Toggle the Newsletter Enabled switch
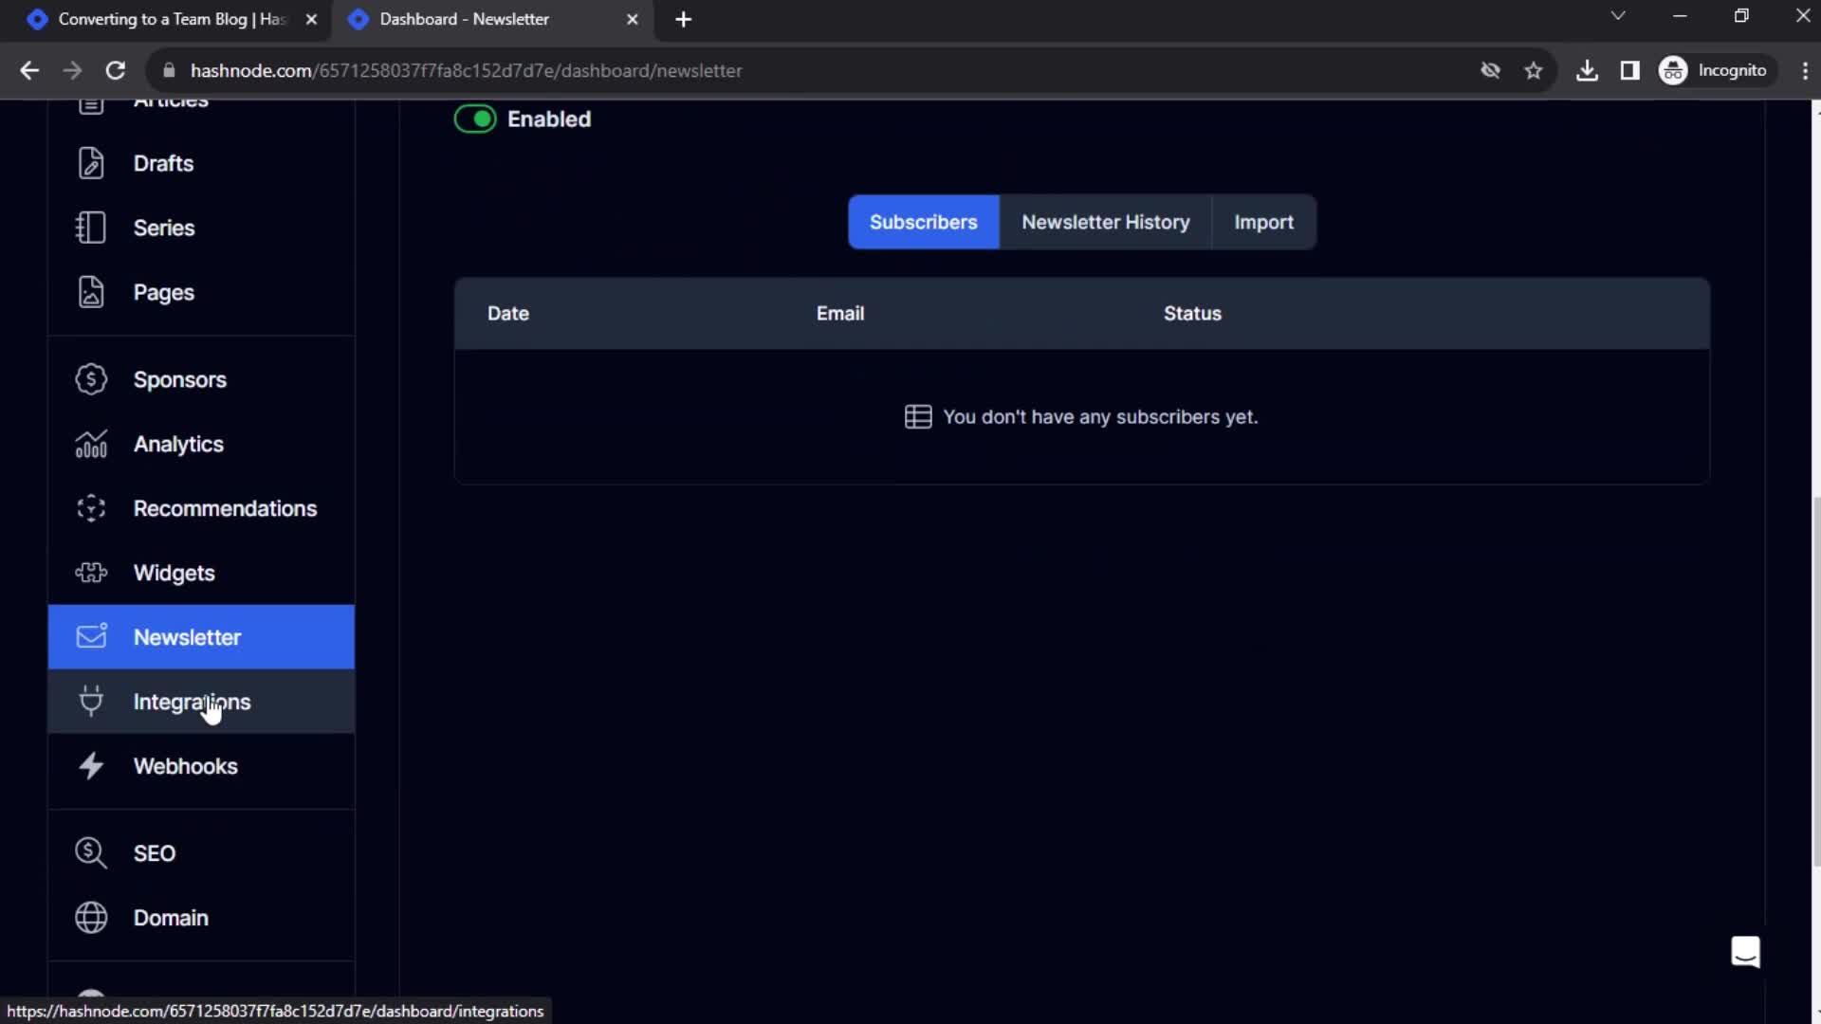Image resolution: width=1821 pixels, height=1024 pixels. 475,118
